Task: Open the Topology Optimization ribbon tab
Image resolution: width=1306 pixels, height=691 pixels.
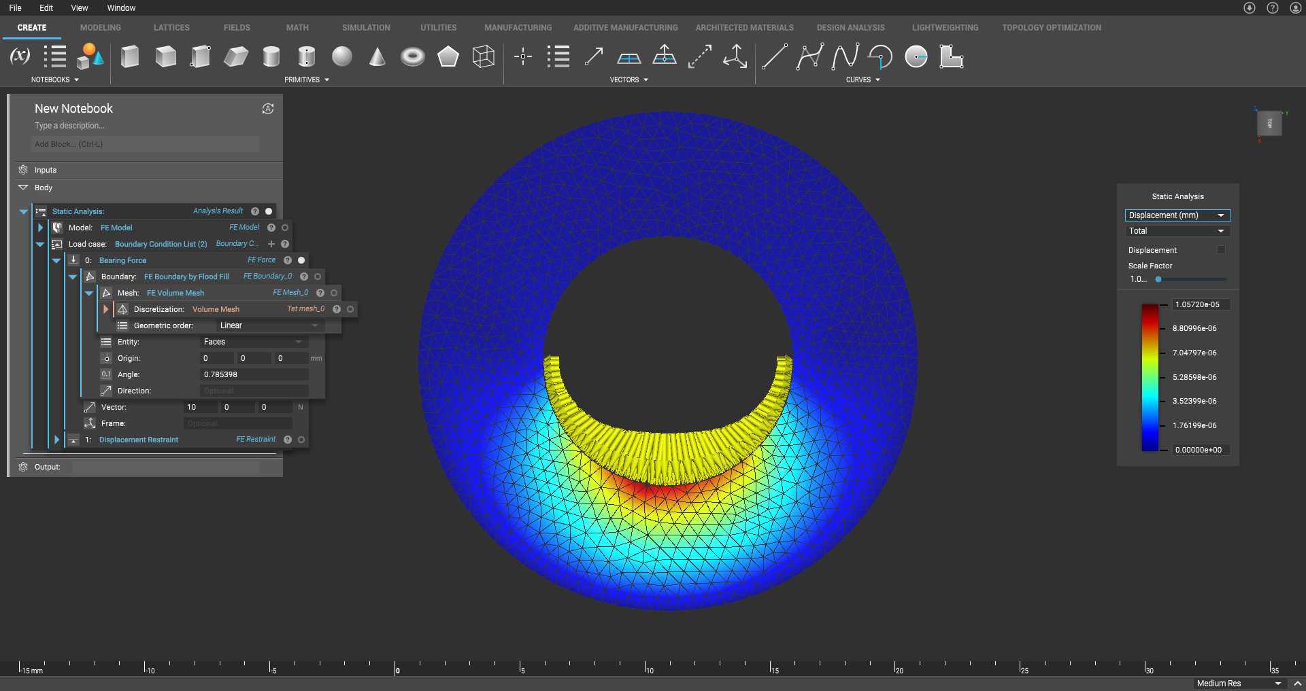Action: coord(1052,28)
